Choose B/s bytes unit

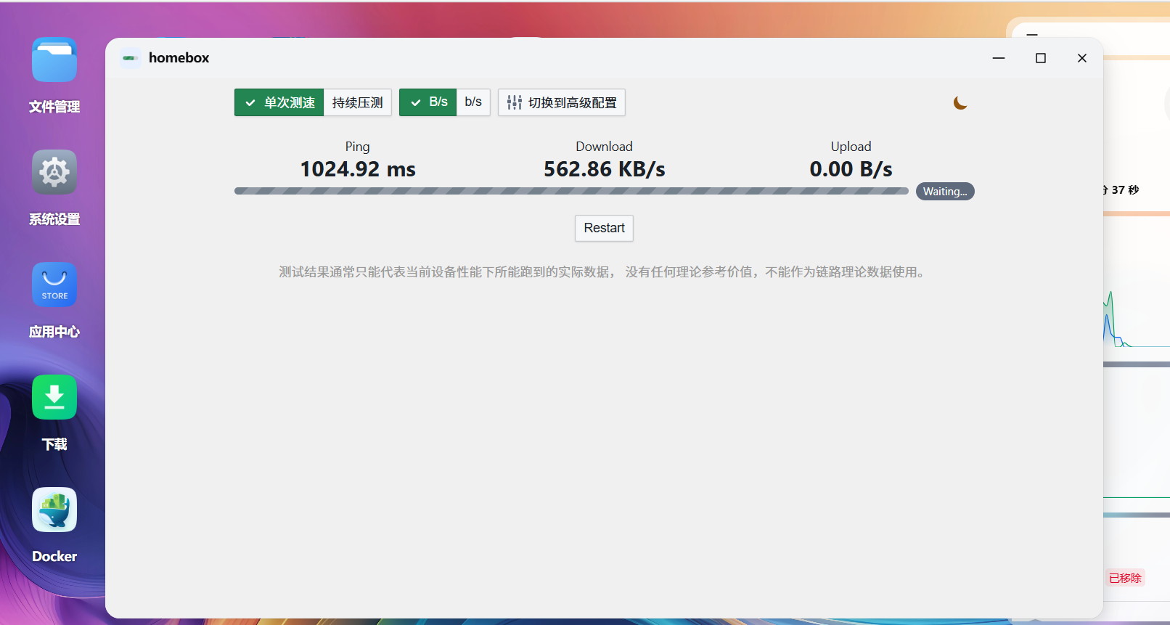[428, 102]
